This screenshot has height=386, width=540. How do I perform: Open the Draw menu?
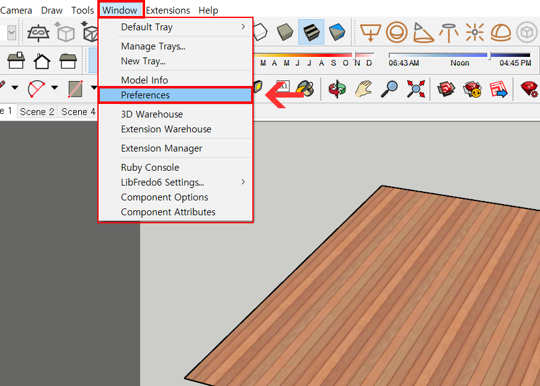pyautogui.click(x=52, y=11)
